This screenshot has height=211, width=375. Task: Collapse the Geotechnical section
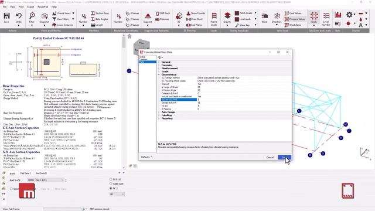tap(159, 74)
